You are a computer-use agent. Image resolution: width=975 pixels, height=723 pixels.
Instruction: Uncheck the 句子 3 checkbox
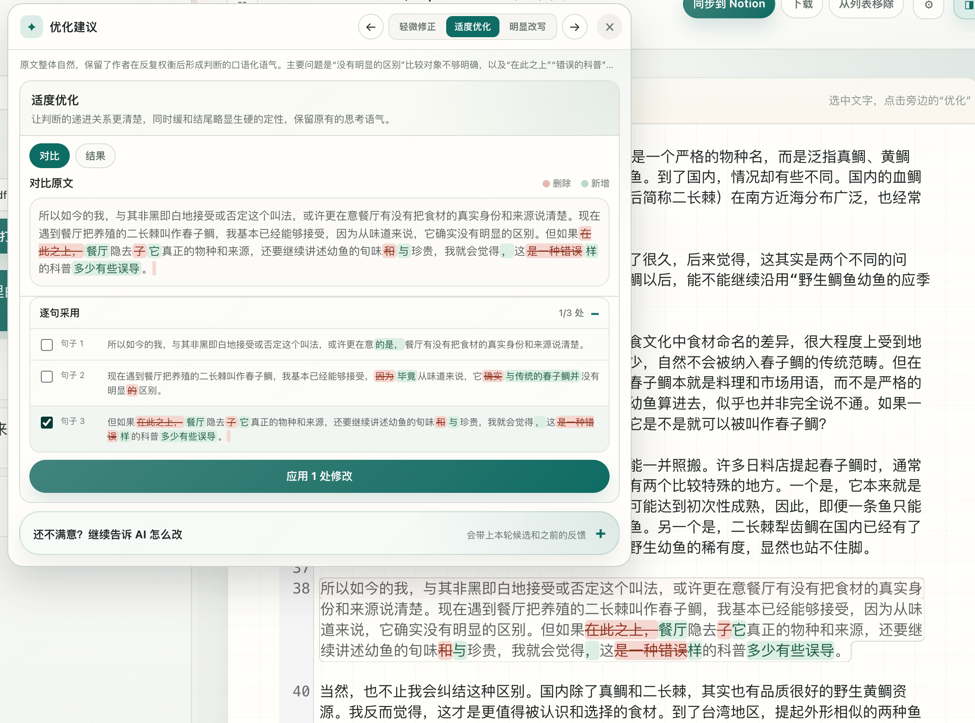point(47,423)
